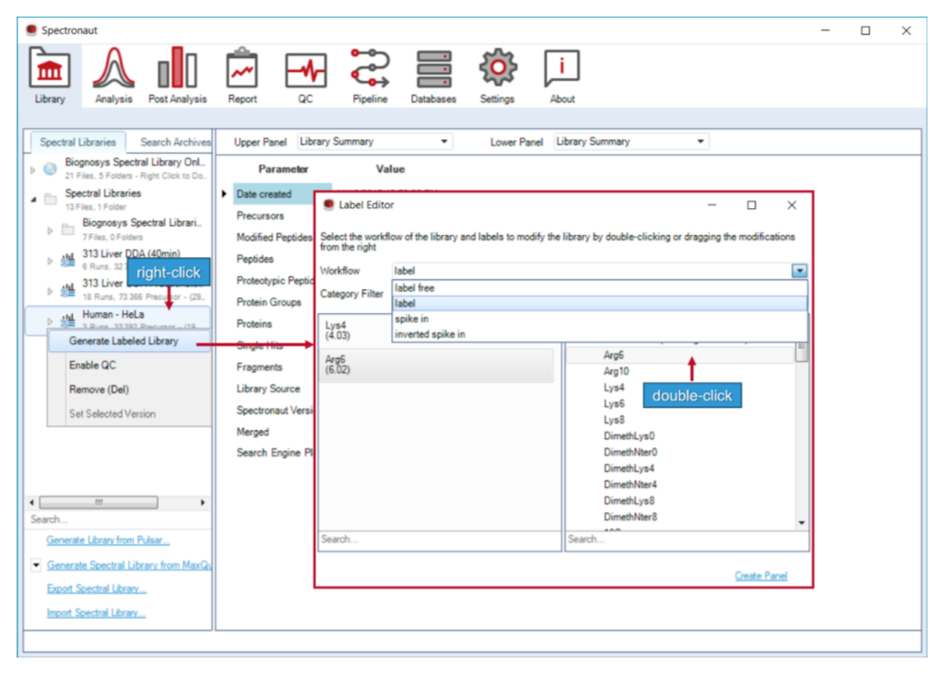Open the Report clipboard icon

coord(242,69)
